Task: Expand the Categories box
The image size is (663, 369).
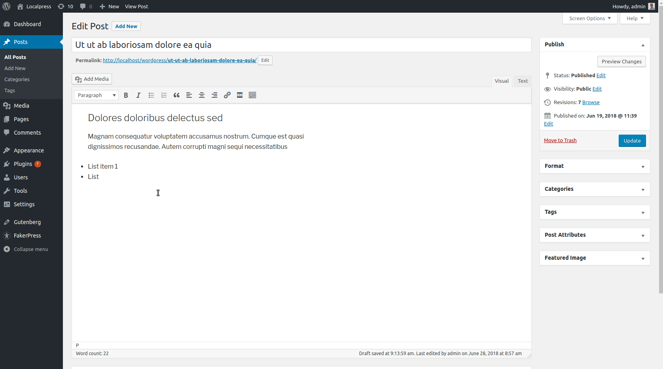Action: point(643,189)
